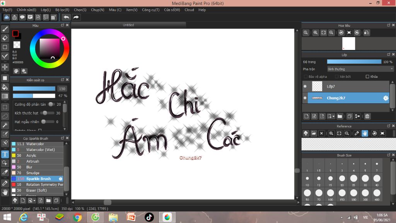Open the Pha trộn blend mode dropdown

(x=360, y=69)
